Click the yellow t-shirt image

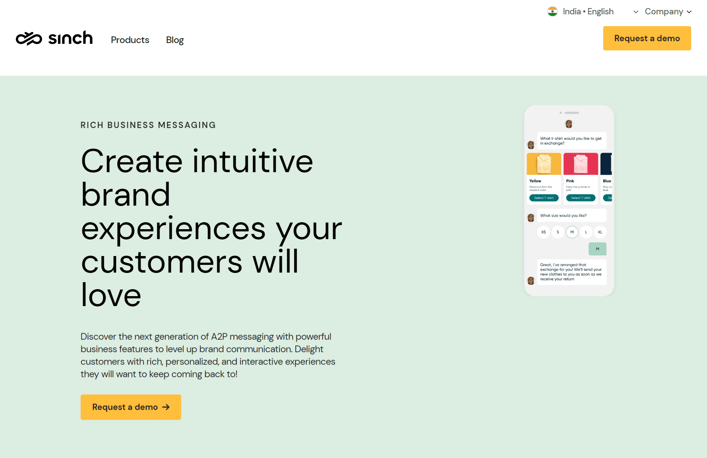544,164
